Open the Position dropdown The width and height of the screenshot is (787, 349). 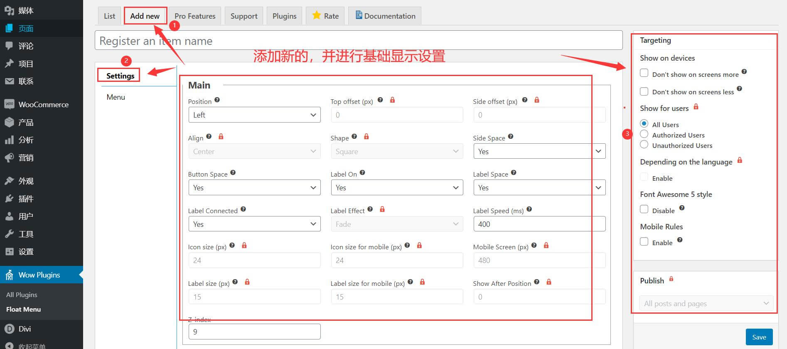pos(254,115)
